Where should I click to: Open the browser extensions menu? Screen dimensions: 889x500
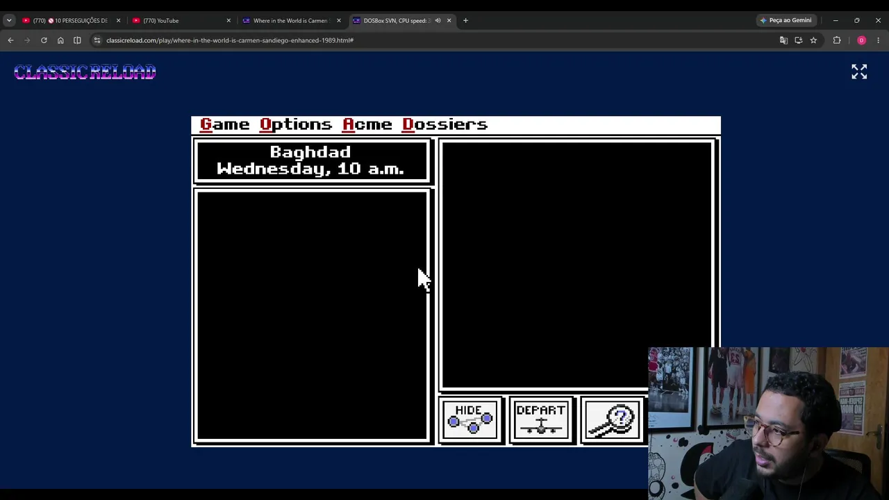(x=837, y=40)
